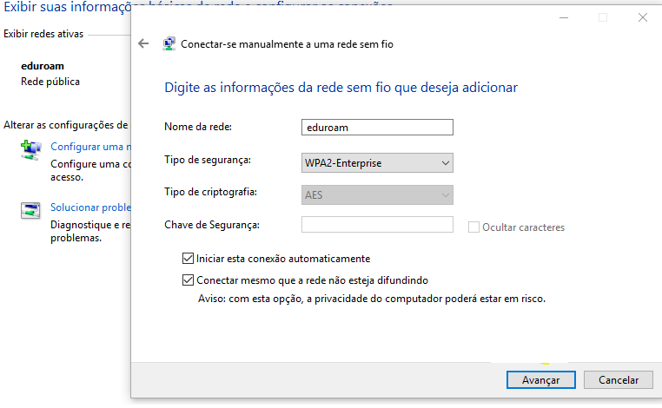Close the wizard window with X
This screenshot has width=662, height=408.
click(x=641, y=17)
